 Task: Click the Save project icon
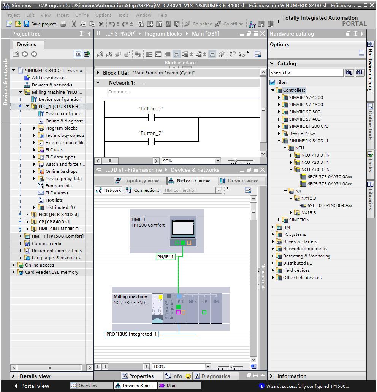pyautogui.click(x=26, y=24)
